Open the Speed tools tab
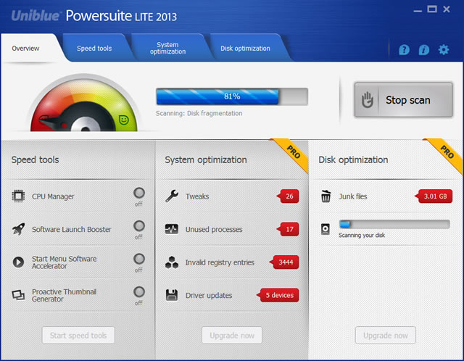 click(x=94, y=49)
